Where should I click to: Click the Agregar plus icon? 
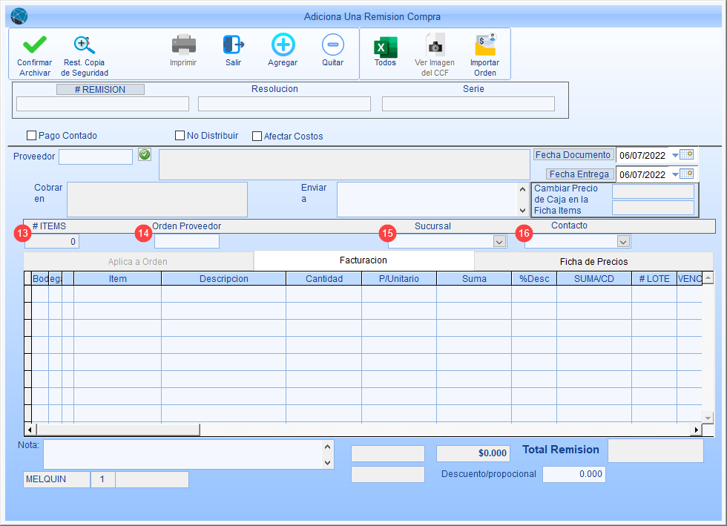tap(283, 45)
